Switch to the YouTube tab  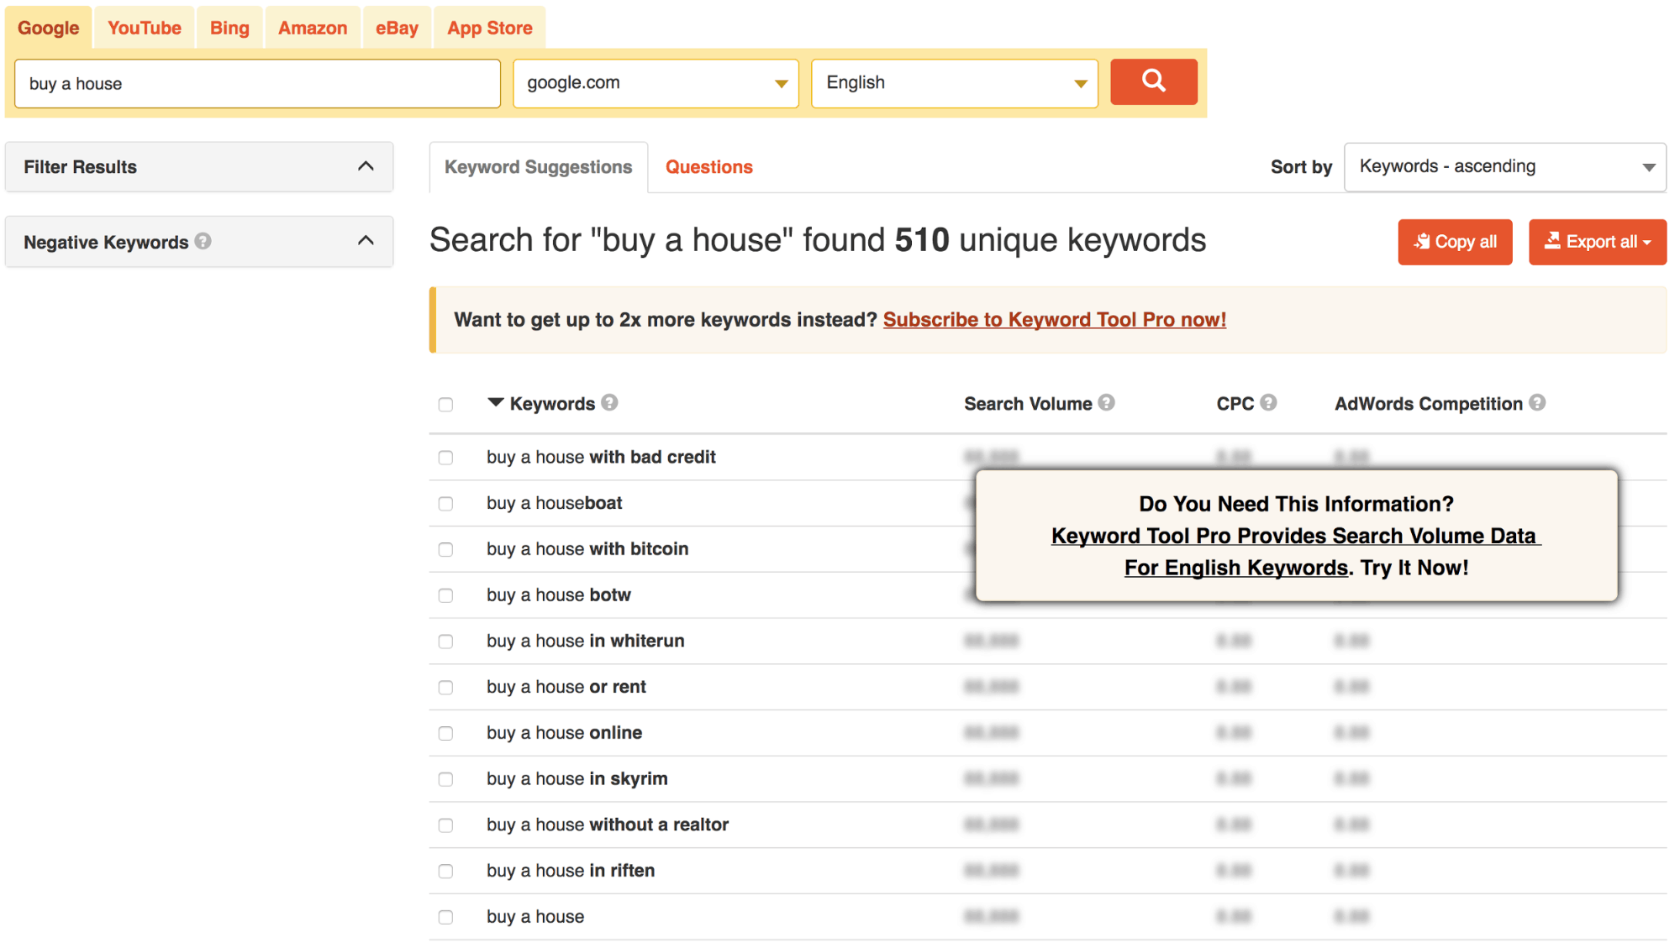(x=145, y=28)
